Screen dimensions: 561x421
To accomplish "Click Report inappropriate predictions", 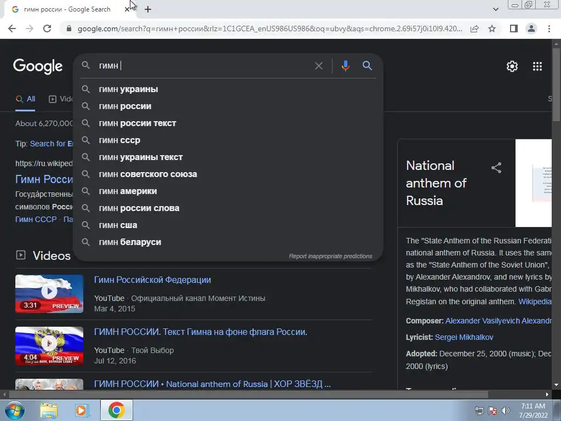I will click(330, 257).
